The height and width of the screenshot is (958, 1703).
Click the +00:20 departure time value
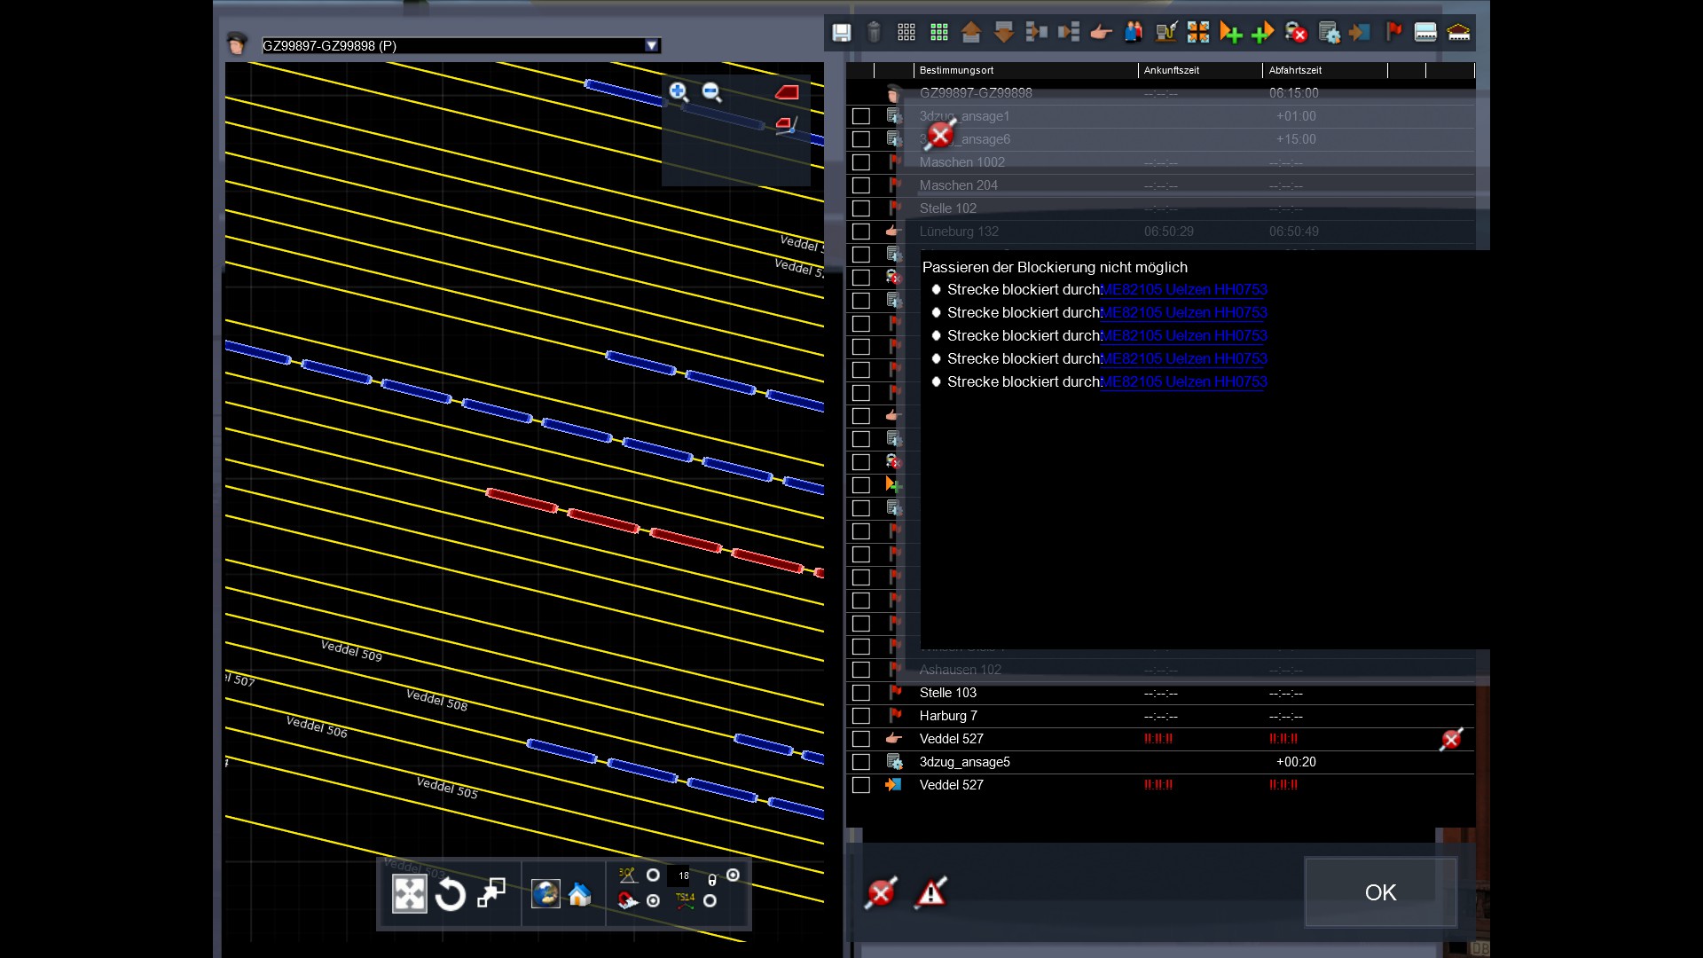point(1296,762)
